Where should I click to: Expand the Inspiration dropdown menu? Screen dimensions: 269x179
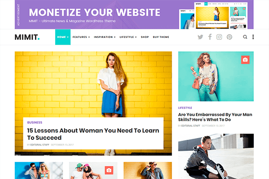pyautogui.click(x=104, y=37)
